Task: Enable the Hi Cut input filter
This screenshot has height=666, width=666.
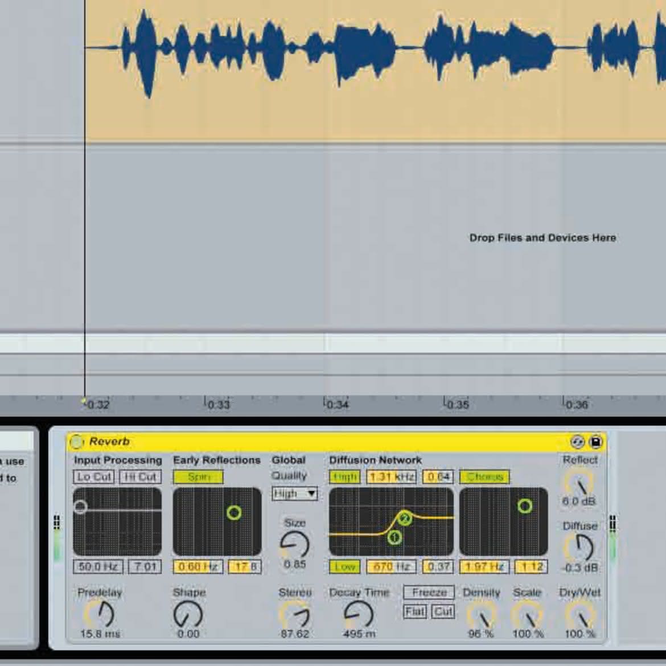Action: pyautogui.click(x=141, y=477)
